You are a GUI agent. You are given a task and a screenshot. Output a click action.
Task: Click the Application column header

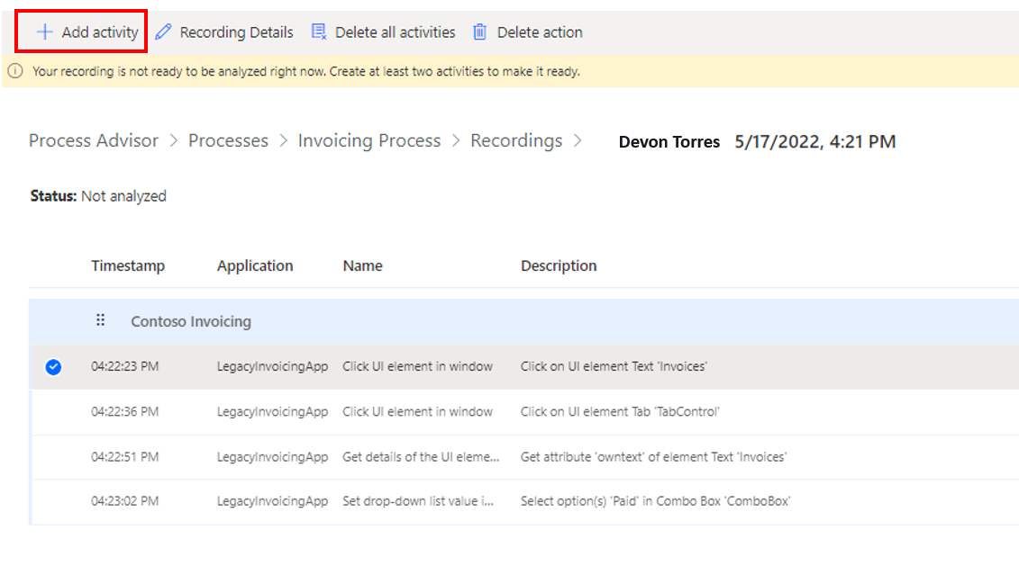pos(255,265)
